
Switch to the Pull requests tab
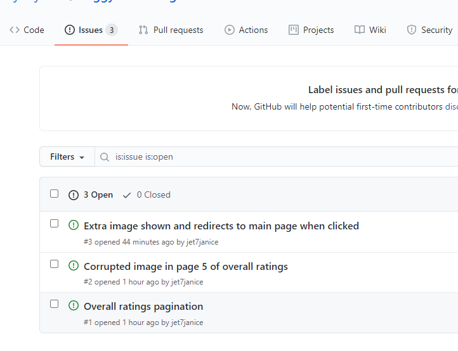[171, 30]
